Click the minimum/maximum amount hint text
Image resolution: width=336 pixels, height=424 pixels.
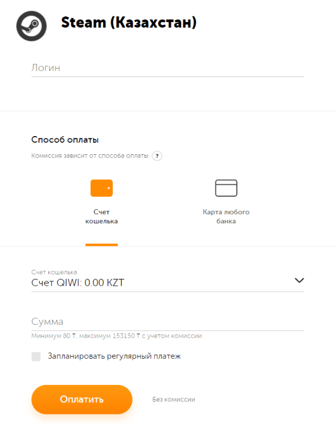(117, 336)
